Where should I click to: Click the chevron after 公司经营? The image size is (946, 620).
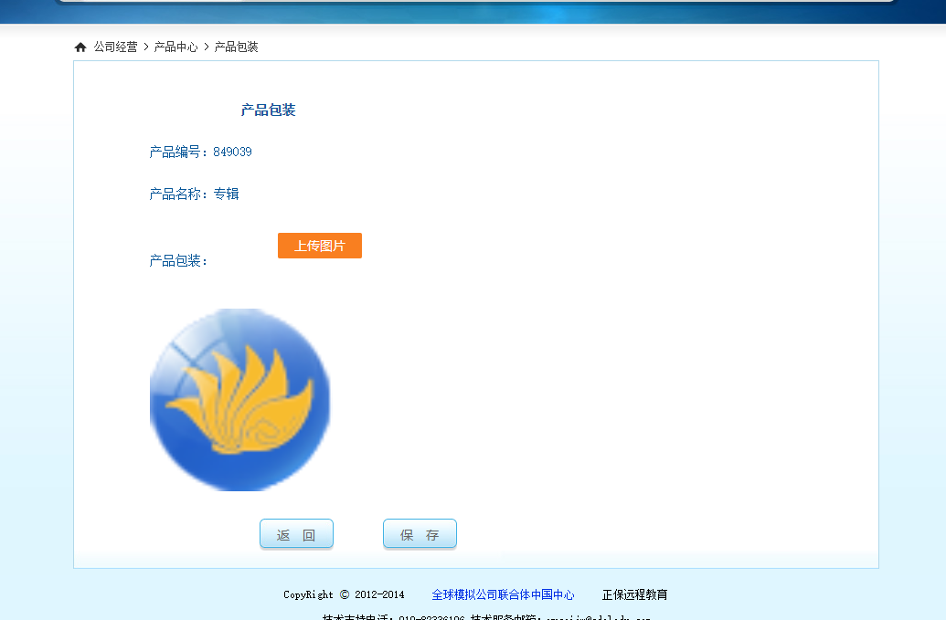pyautogui.click(x=146, y=47)
